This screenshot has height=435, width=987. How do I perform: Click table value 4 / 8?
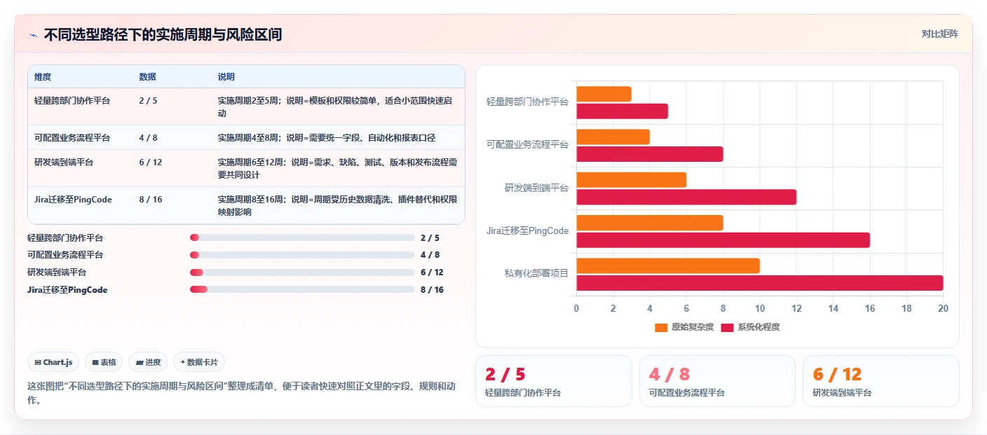click(x=148, y=137)
